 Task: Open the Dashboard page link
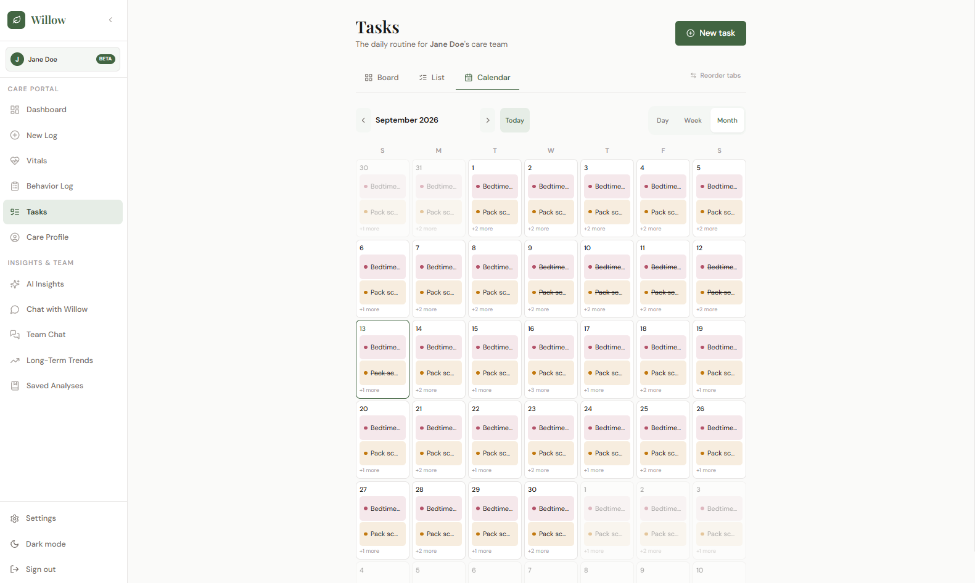tap(63, 110)
